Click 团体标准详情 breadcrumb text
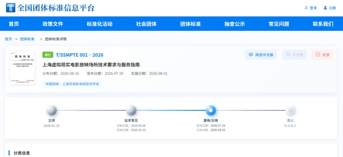343x157 pixels. [x=56, y=39]
